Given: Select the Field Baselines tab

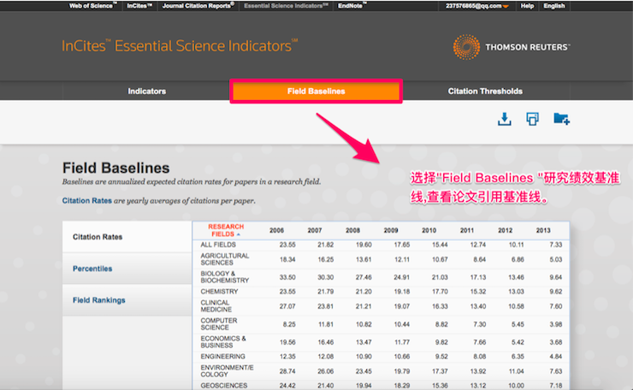Looking at the screenshot, I should tap(316, 92).
